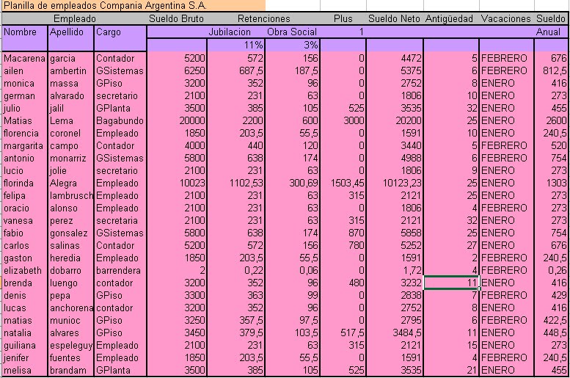Select the '187,5' obra social cell
This screenshot has width=570, height=378.
[293, 70]
